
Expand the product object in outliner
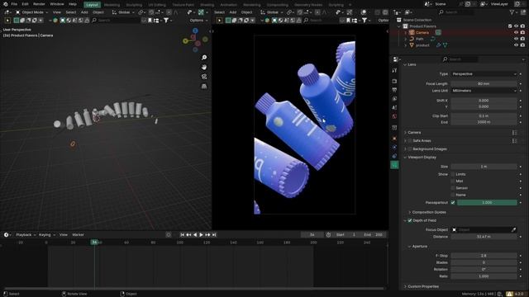pos(406,45)
